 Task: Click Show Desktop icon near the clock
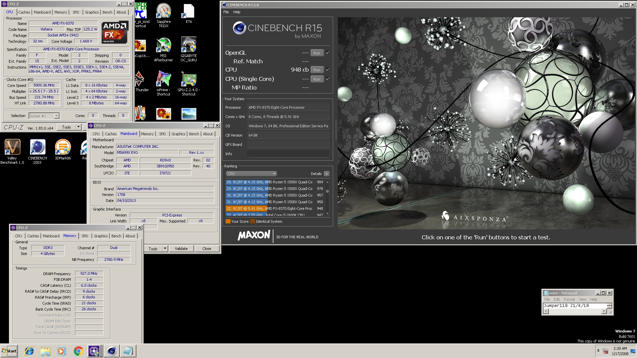click(633, 351)
